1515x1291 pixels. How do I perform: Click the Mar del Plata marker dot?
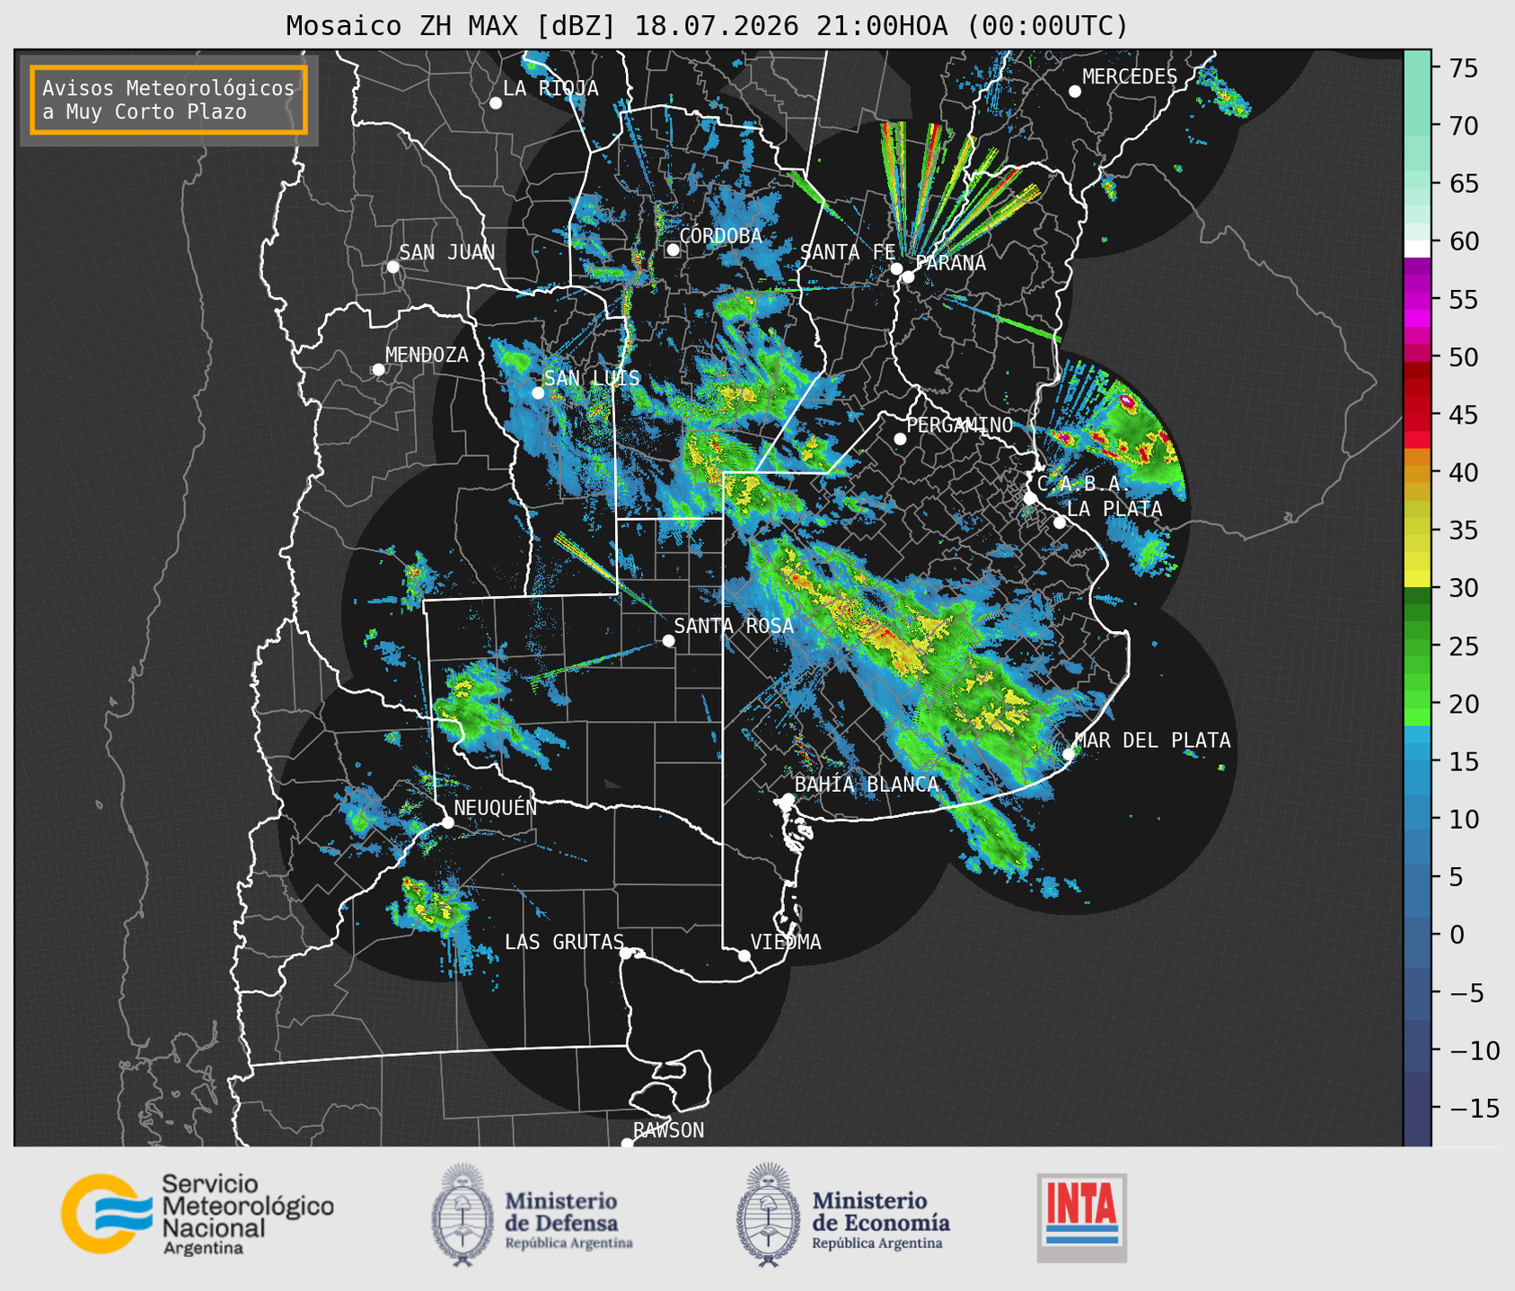pyautogui.click(x=1069, y=753)
